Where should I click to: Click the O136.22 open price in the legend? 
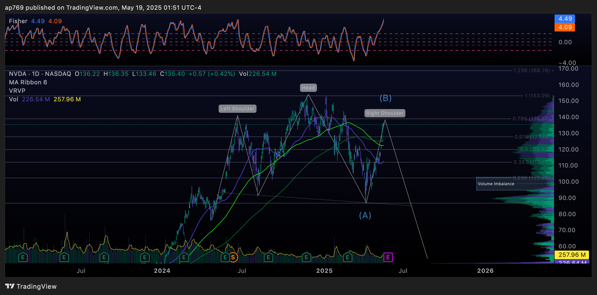87,74
